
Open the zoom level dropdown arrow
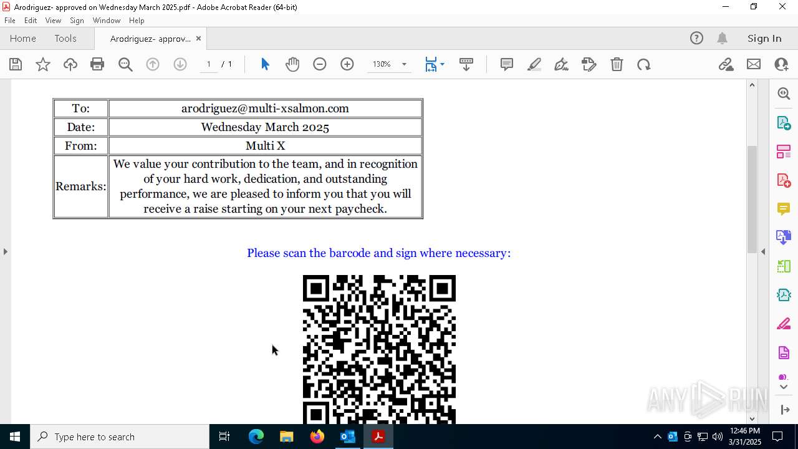[404, 64]
